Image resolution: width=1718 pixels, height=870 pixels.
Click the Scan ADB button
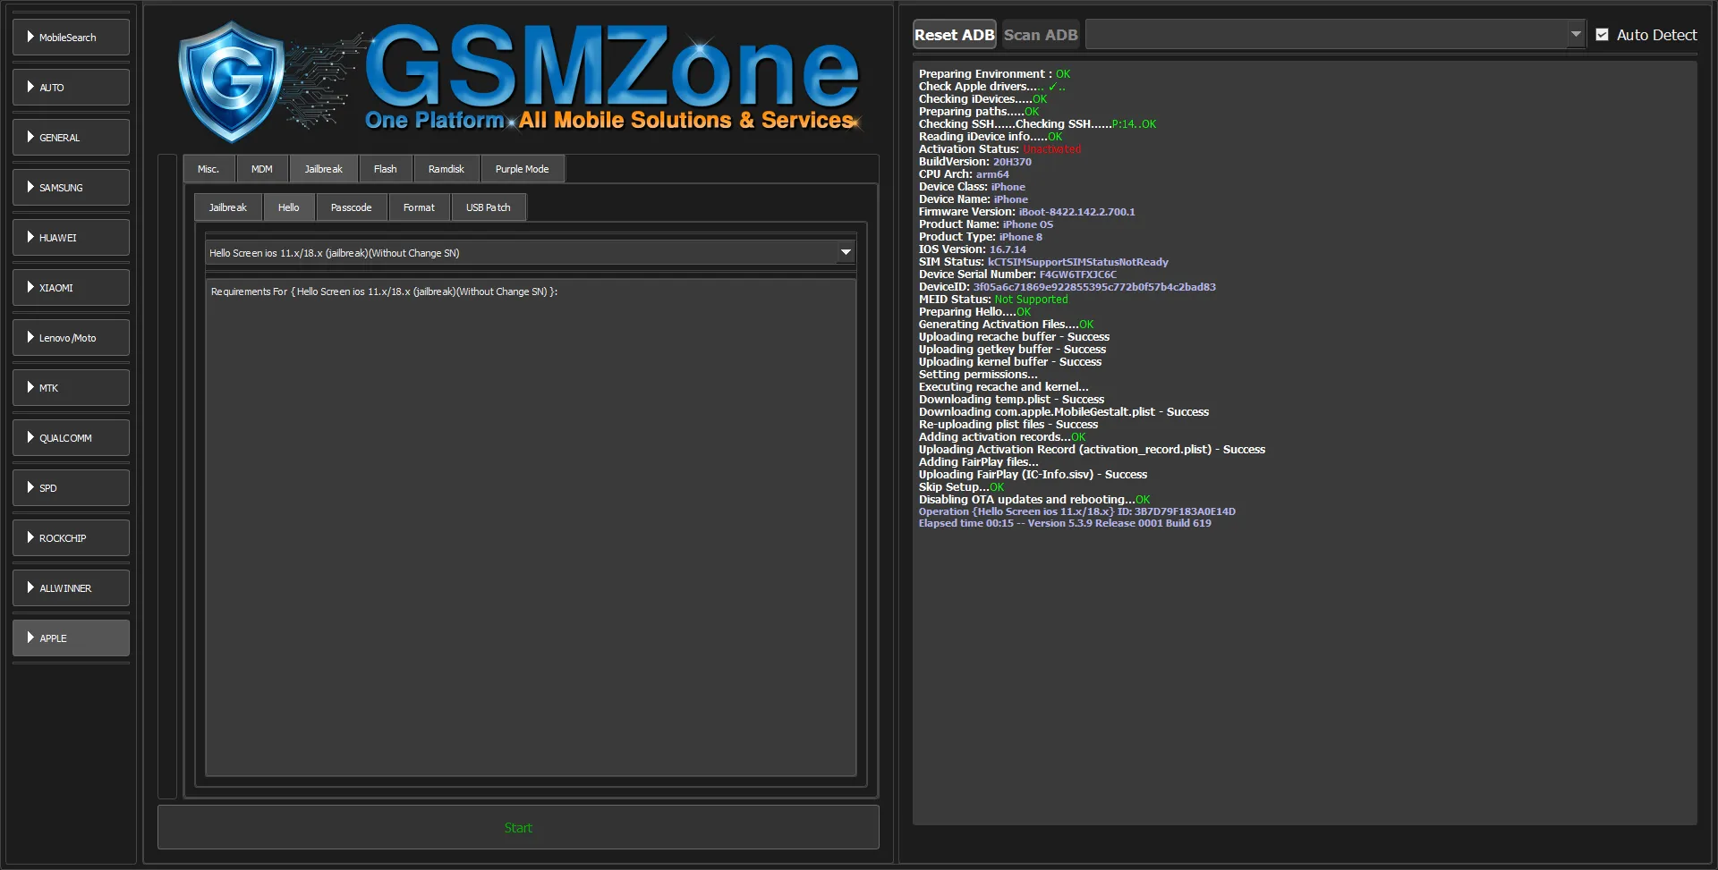pyautogui.click(x=1041, y=35)
